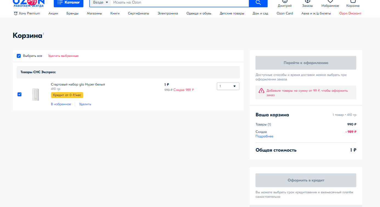The image size is (380, 207).
Task: Click Удалить under the glo Hyper item
Action: (x=85, y=104)
